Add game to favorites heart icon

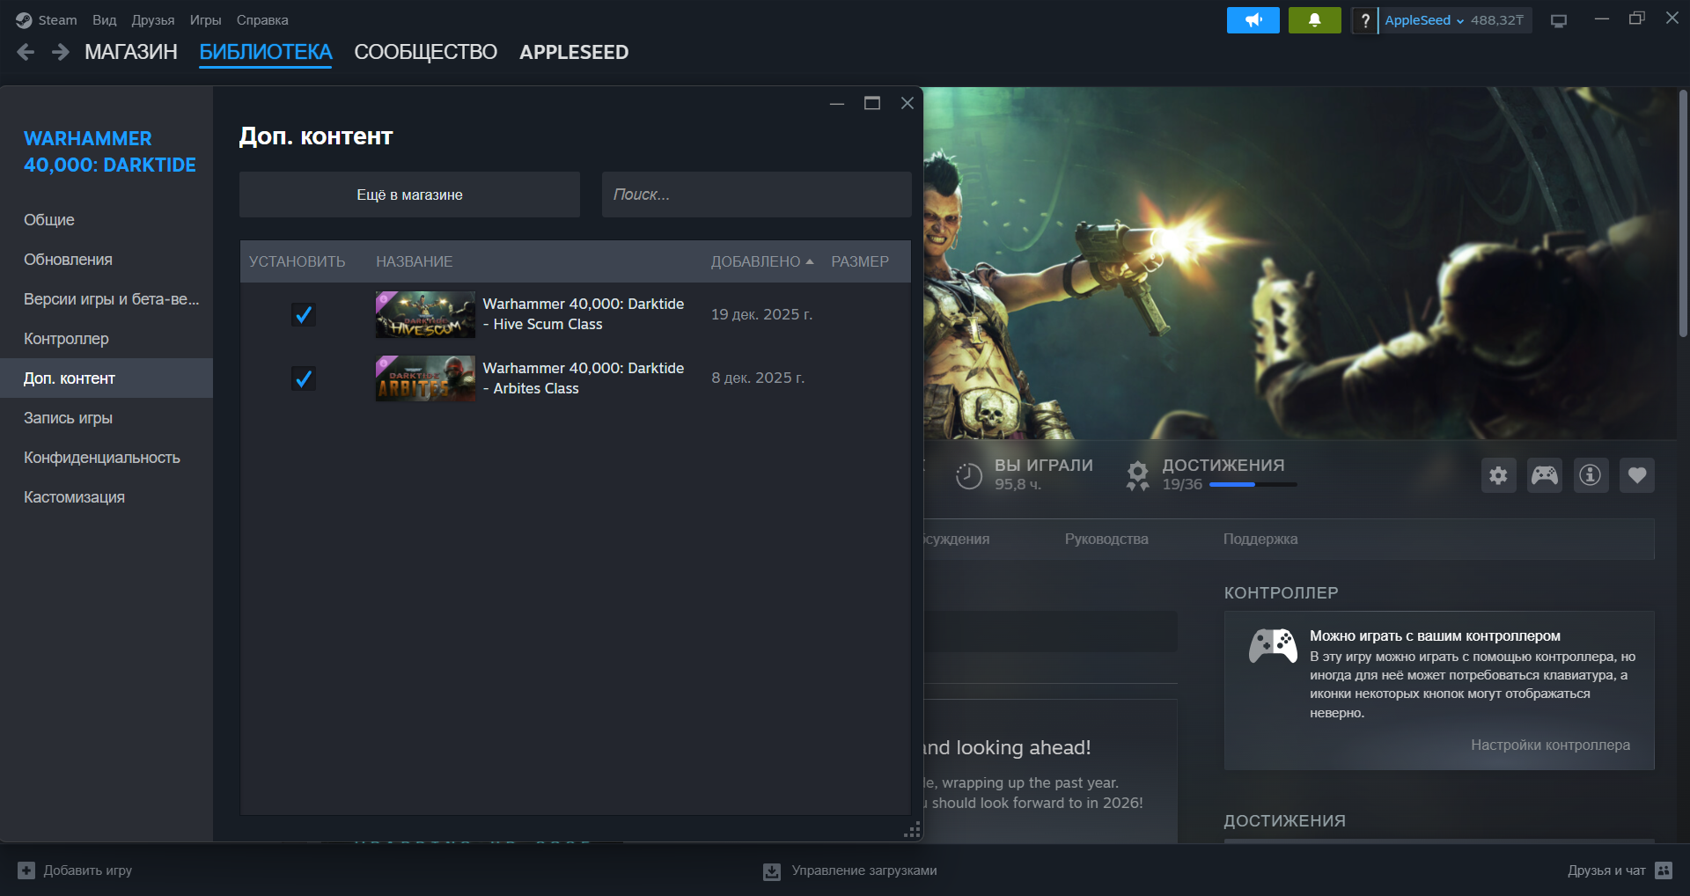[x=1636, y=475]
